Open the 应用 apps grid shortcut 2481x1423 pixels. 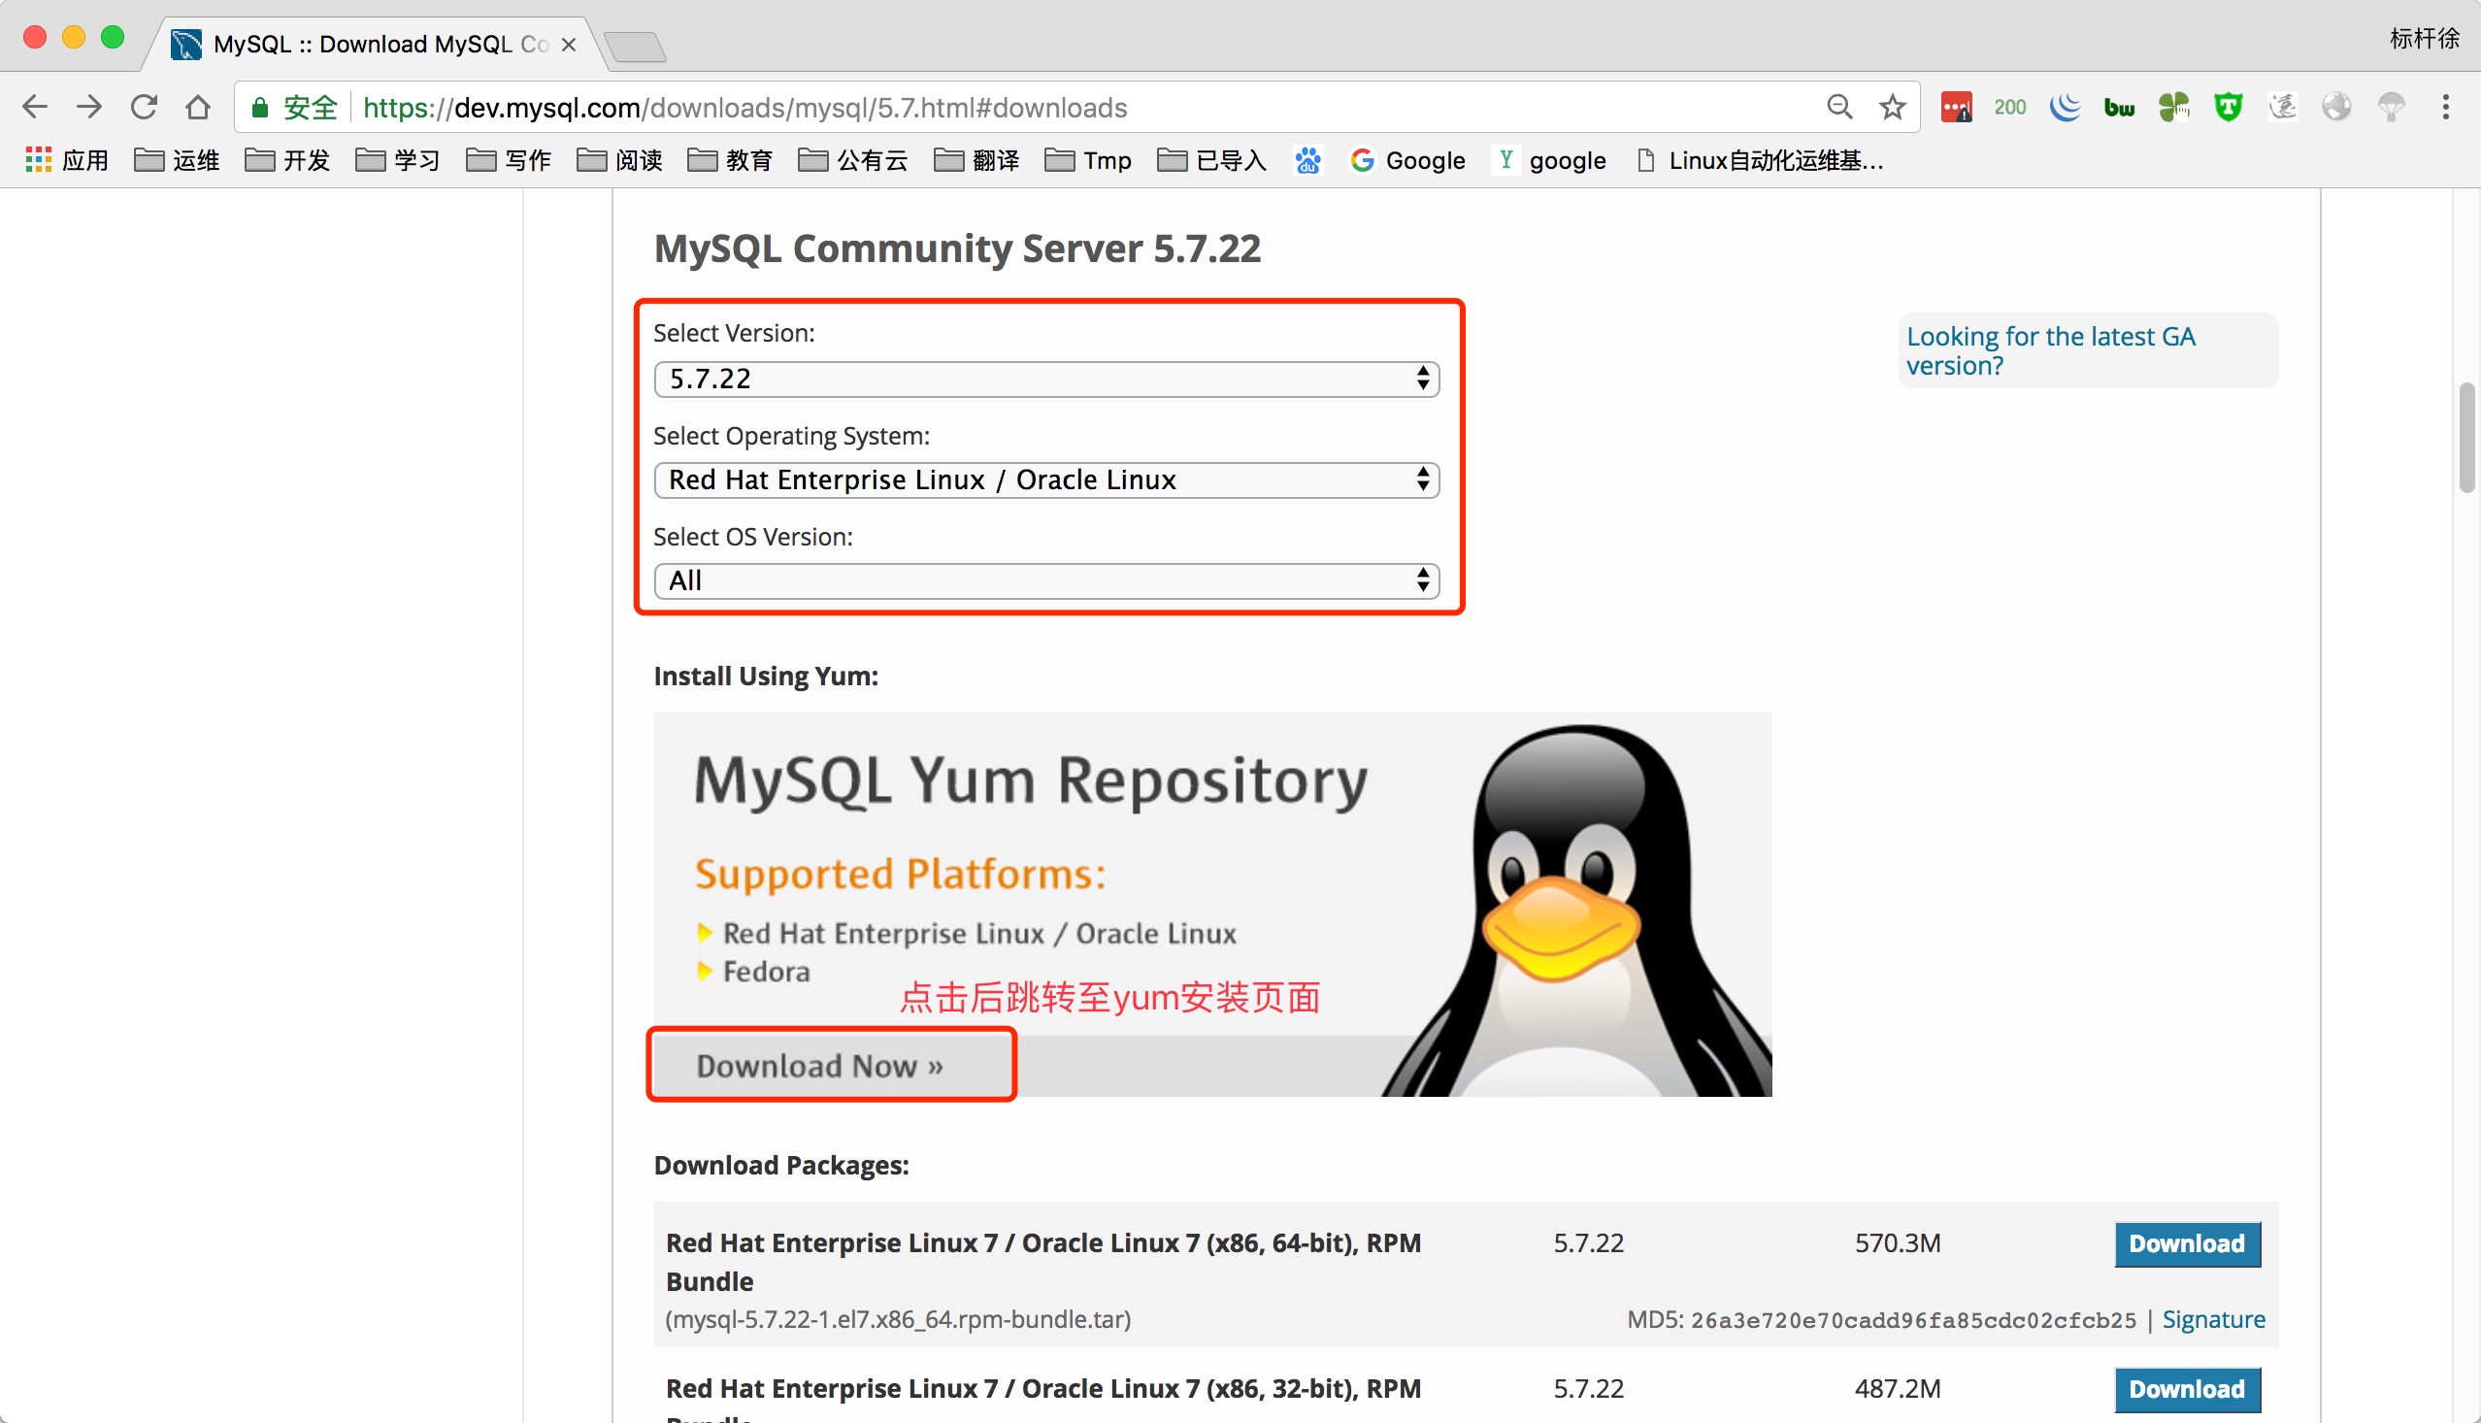tap(66, 160)
